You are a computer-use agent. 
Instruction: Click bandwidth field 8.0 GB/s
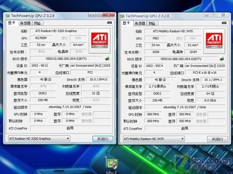[x=211, y=100]
